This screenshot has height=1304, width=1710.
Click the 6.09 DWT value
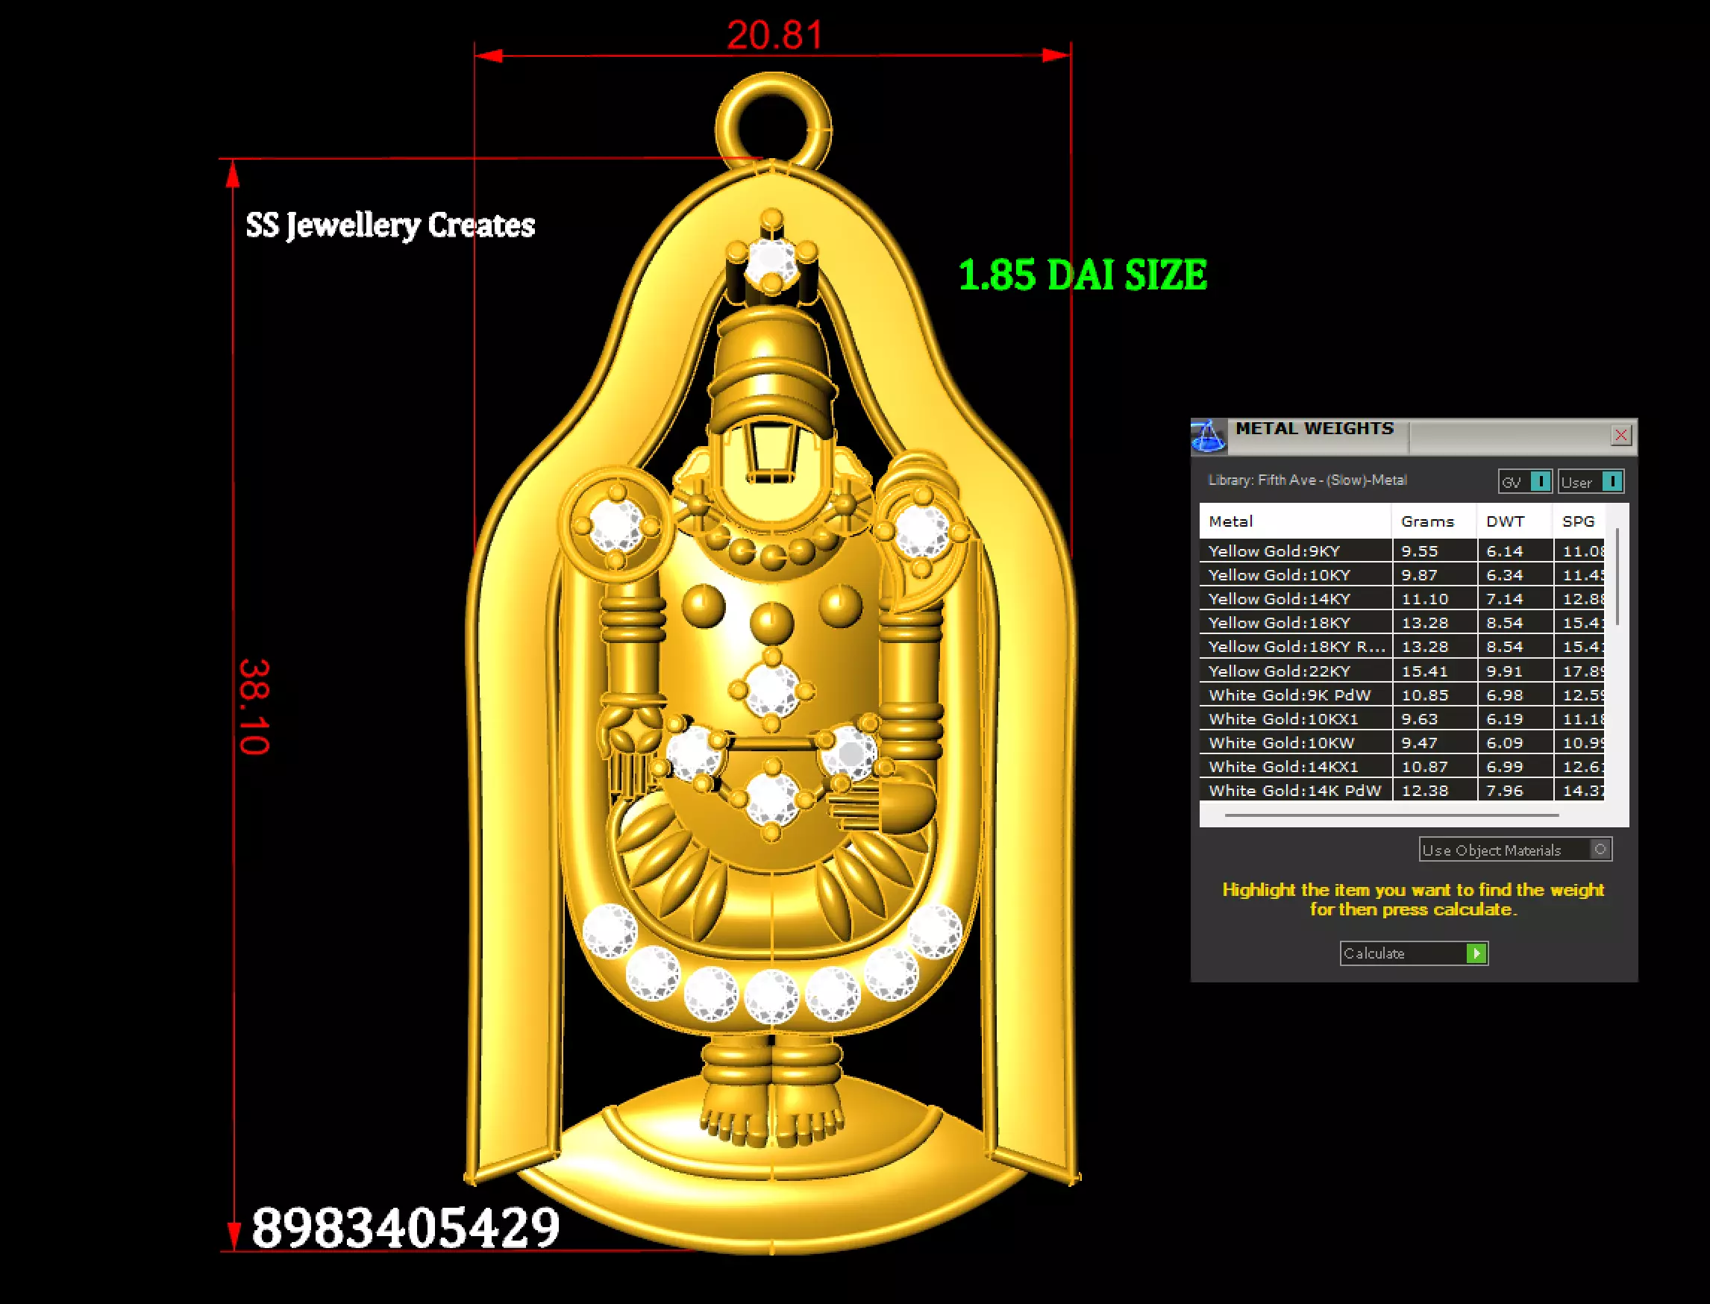[x=1504, y=743]
